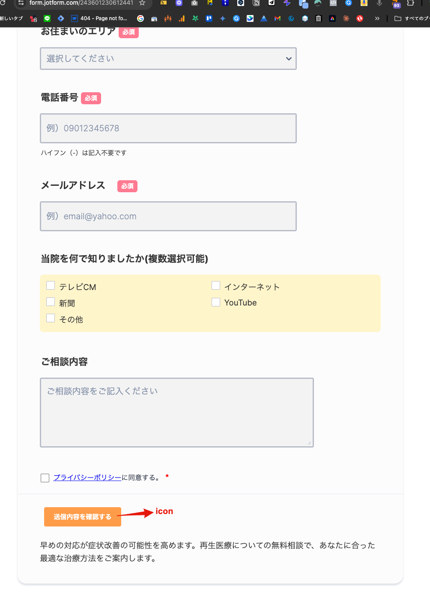
Task: Check the インターネット checkbox
Action: point(216,286)
